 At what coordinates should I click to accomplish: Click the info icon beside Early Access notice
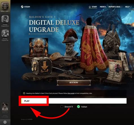pyautogui.click(x=24, y=93)
